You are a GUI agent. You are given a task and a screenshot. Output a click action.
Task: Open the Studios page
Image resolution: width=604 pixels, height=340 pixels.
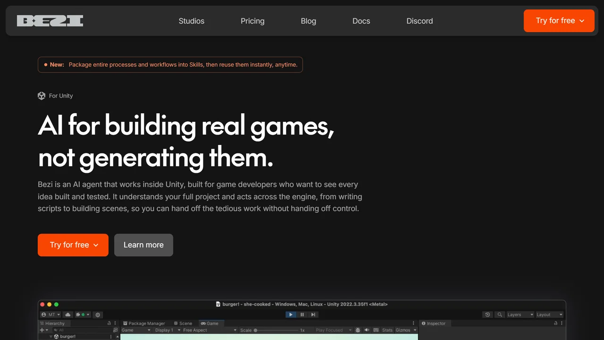point(192,21)
